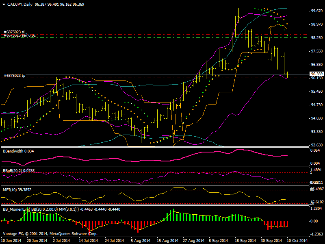Click the 10 Oct 2014 date label
325x244 pixels.
pyautogui.click(x=297, y=240)
